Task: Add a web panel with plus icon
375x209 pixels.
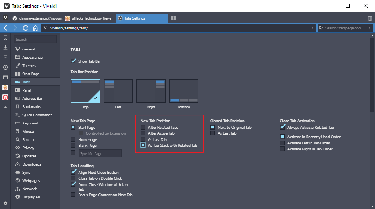Action: pos(5,107)
